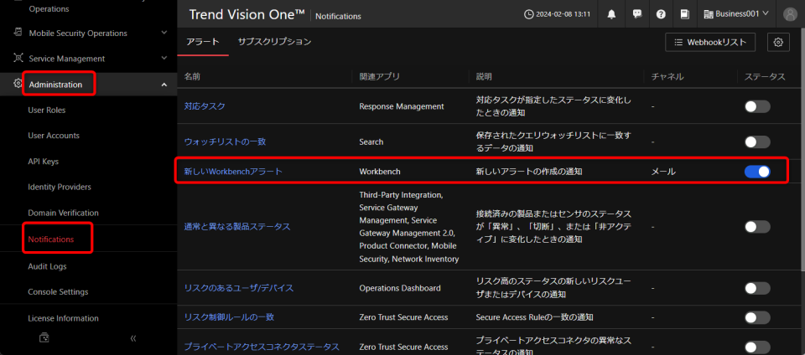Open the documentation book icon
The height and width of the screenshot is (355, 805).
(x=684, y=14)
